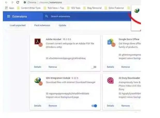Click the IDM Integration Module ID text
Image resolution: width=160 pixels, height=118 pixels.
click(67, 93)
